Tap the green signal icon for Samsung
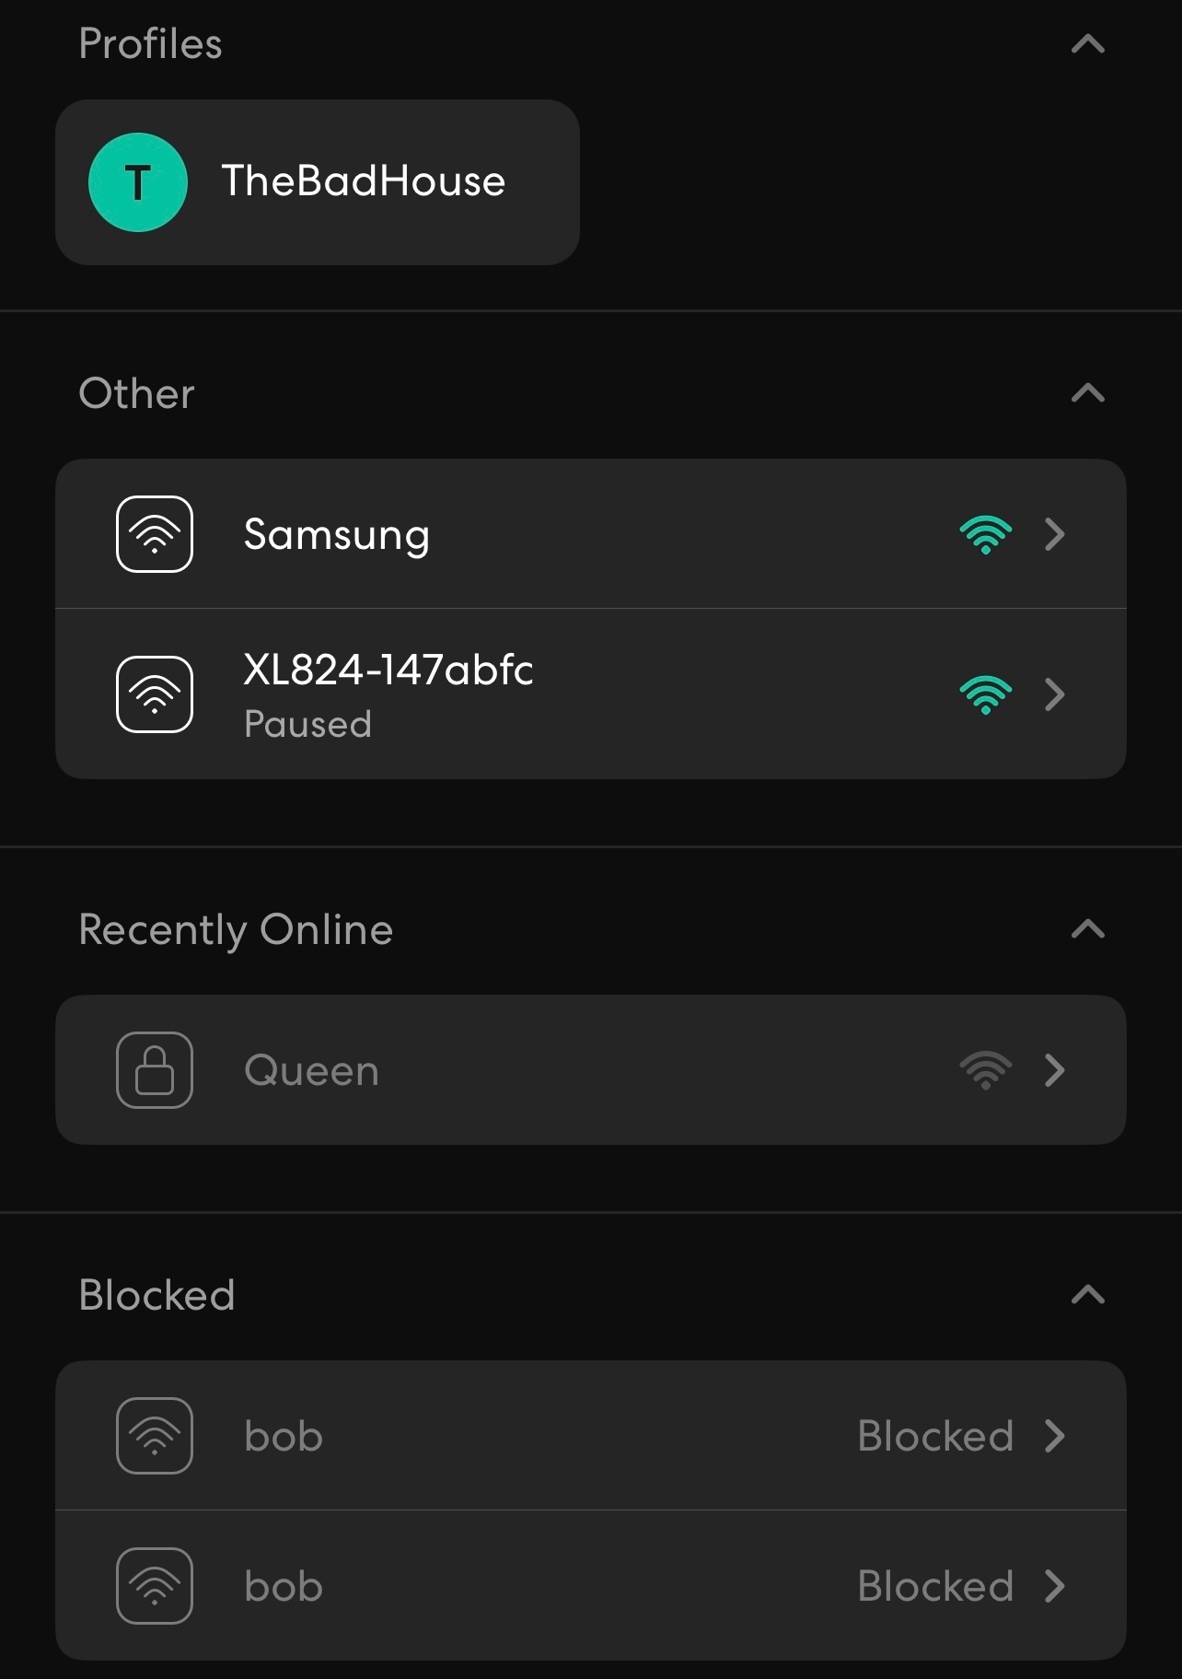The height and width of the screenshot is (1679, 1182). coord(986,534)
